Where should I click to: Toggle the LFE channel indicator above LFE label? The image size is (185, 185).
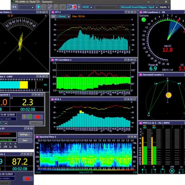[5, 144]
